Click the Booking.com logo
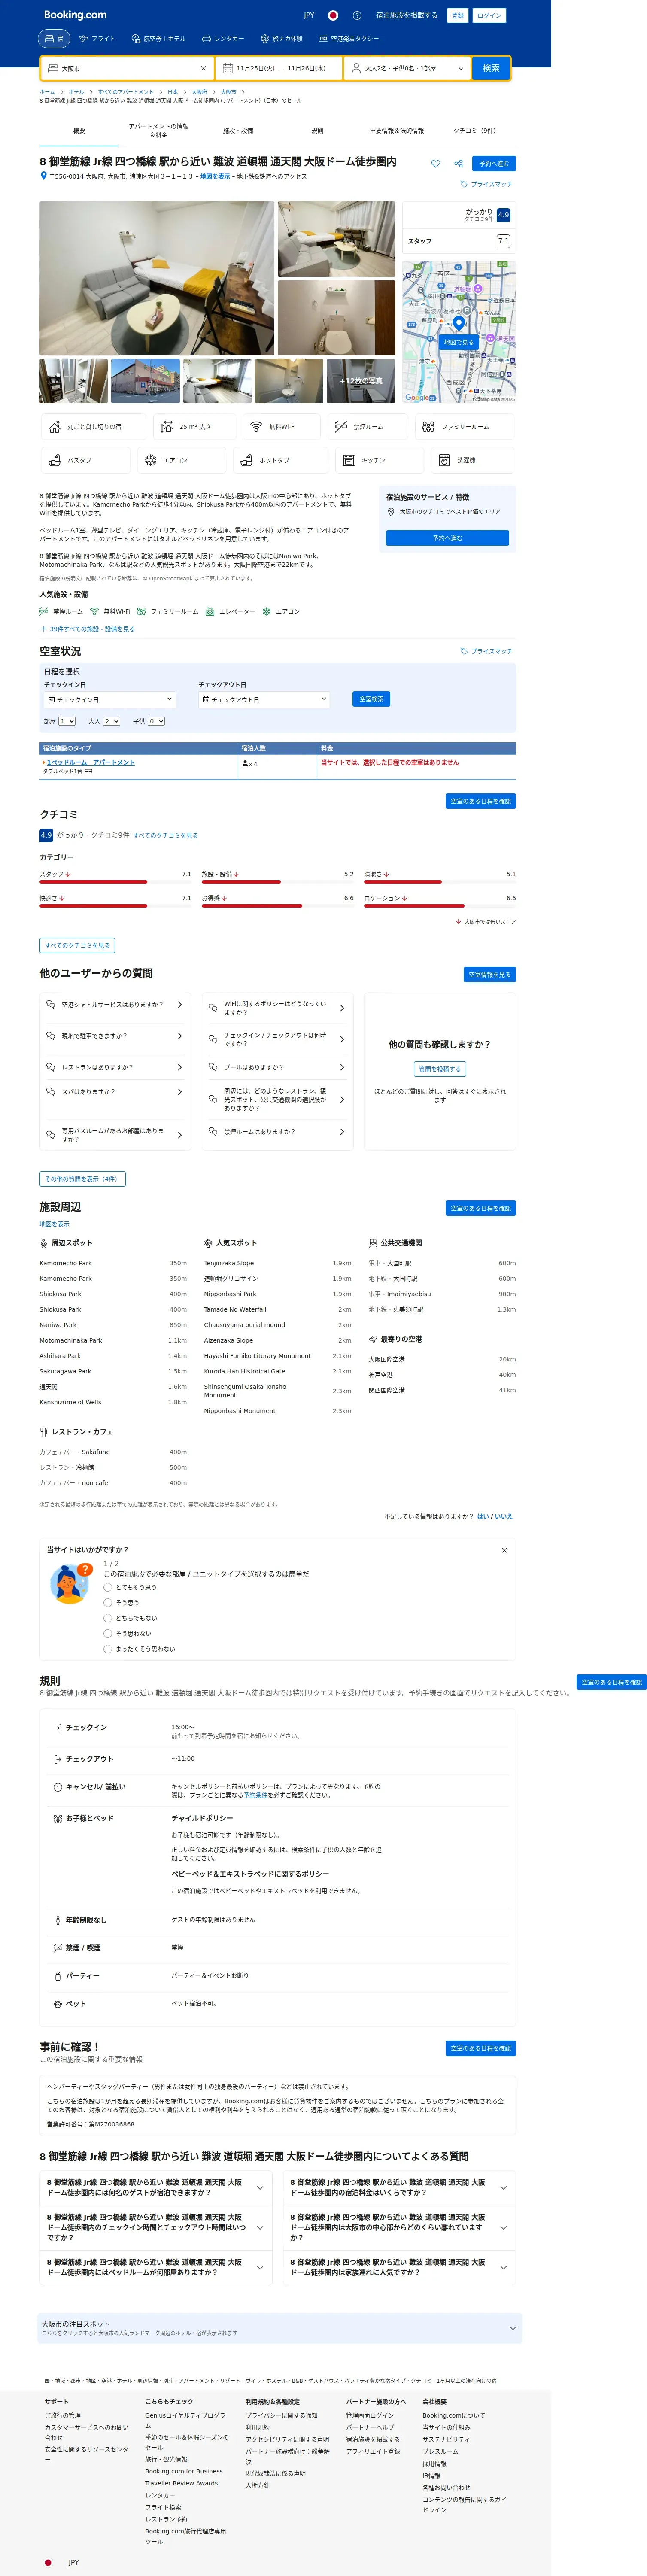Viewport: 647px width, 2576px height. (x=75, y=15)
